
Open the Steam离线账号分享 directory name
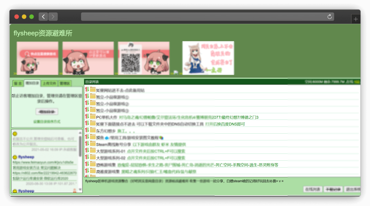coord(113,144)
